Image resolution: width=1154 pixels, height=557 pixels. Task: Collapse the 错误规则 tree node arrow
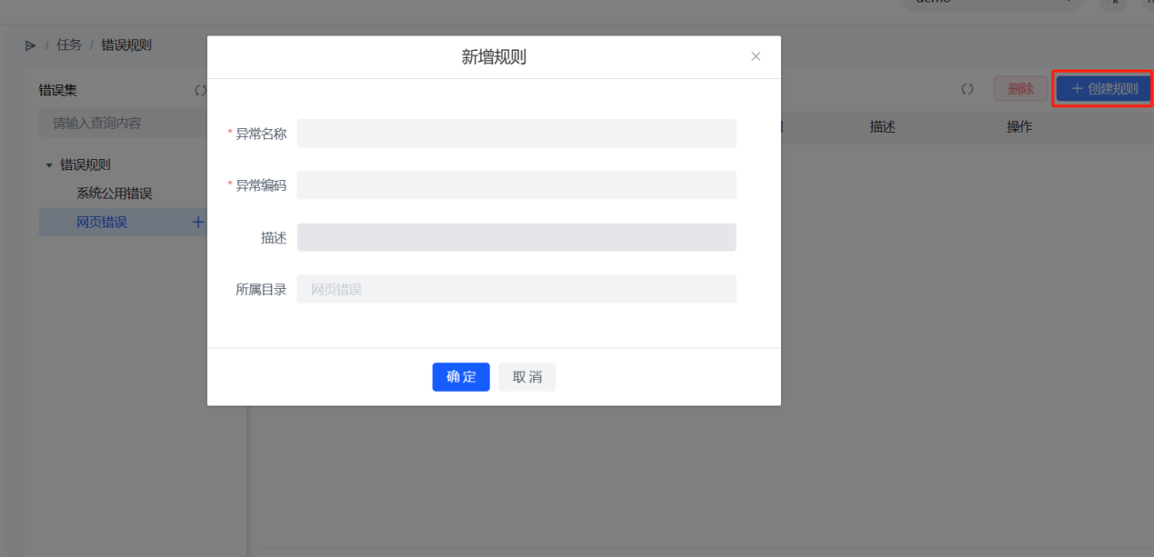[x=49, y=165]
